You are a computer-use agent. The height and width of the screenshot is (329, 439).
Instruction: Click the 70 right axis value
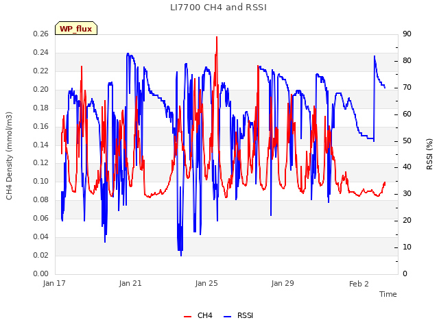[x=407, y=87]
